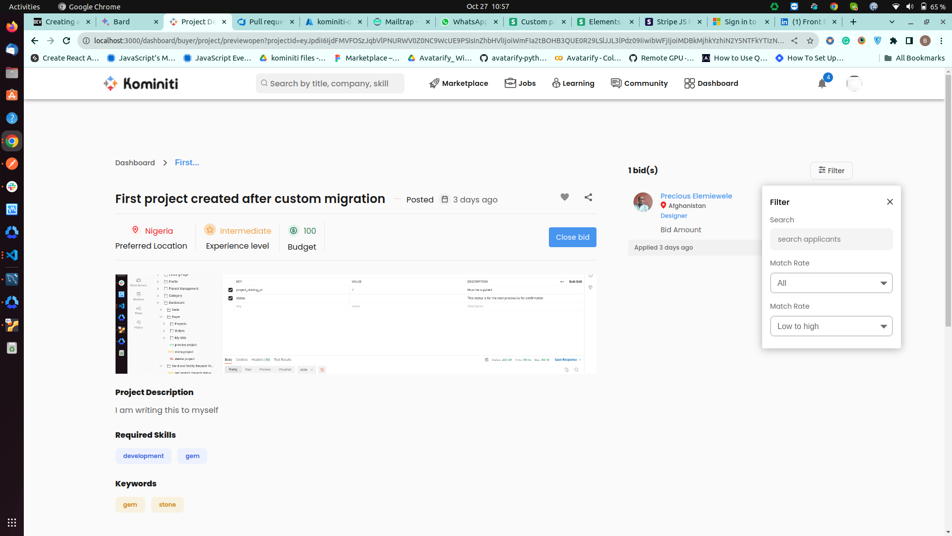The height and width of the screenshot is (536, 952).
Task: Open the Precious Elemiewele applicant link
Action: pos(696,196)
